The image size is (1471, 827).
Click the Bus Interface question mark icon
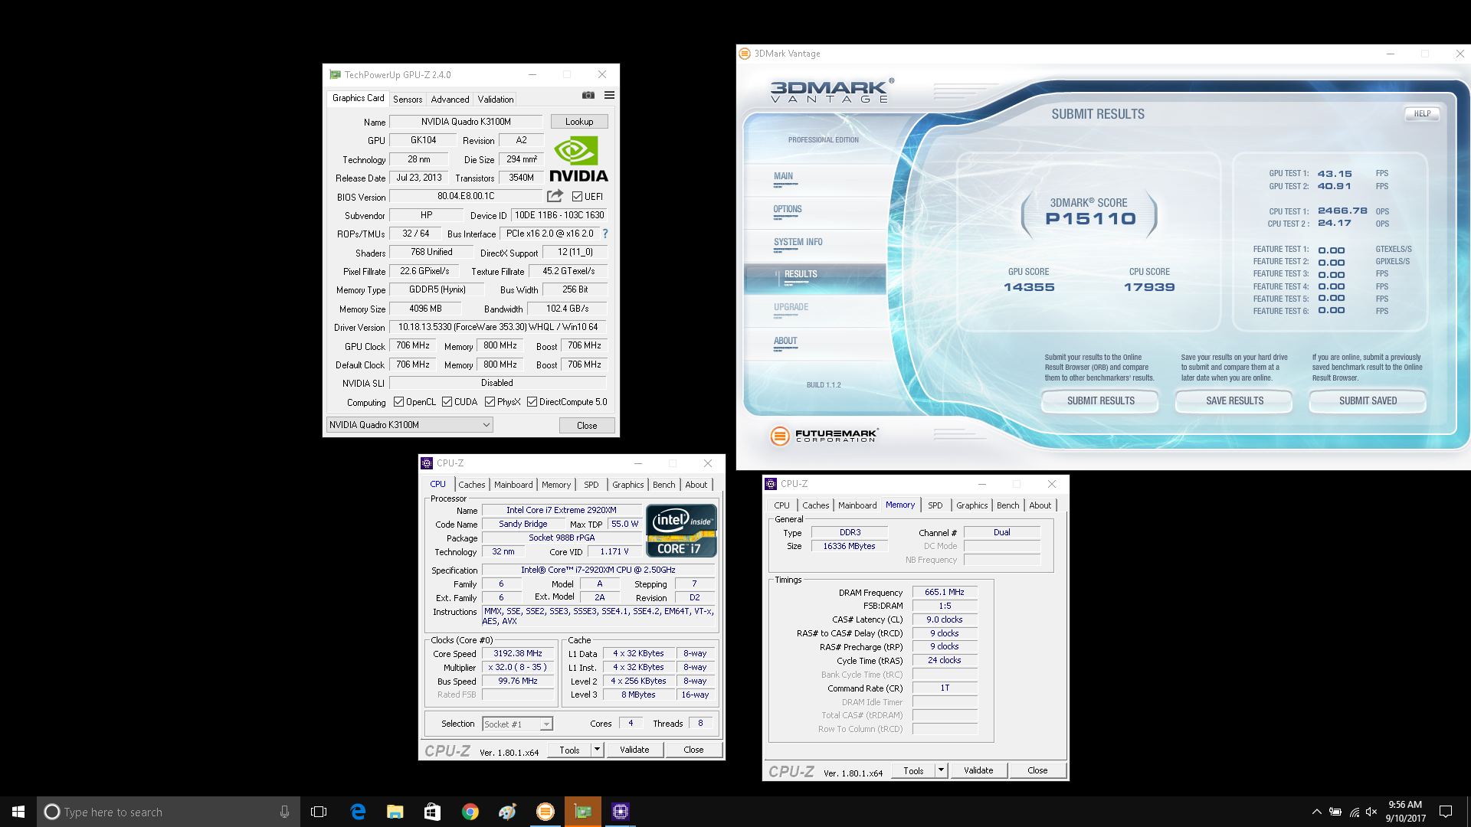point(605,234)
